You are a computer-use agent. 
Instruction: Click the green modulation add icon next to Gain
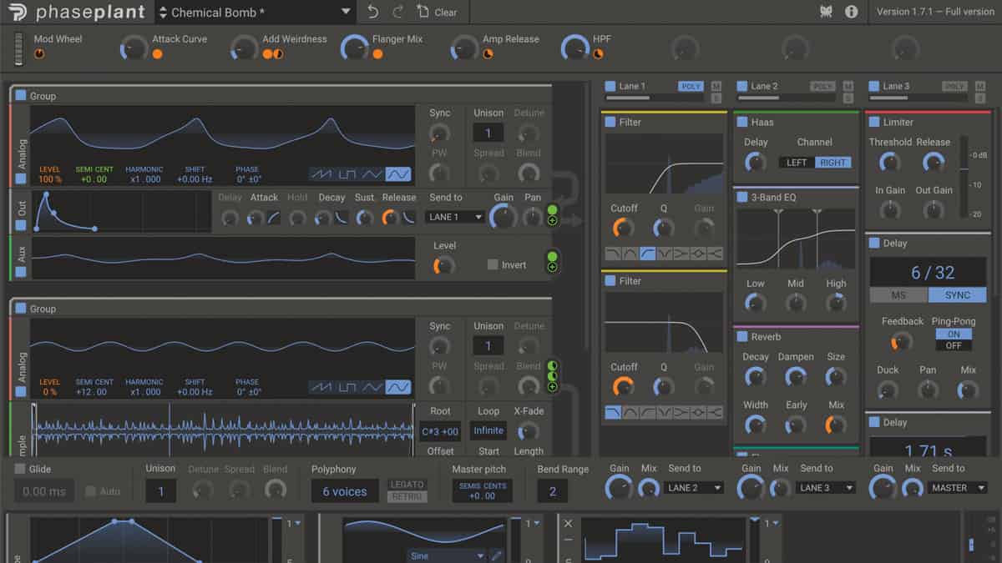click(553, 221)
